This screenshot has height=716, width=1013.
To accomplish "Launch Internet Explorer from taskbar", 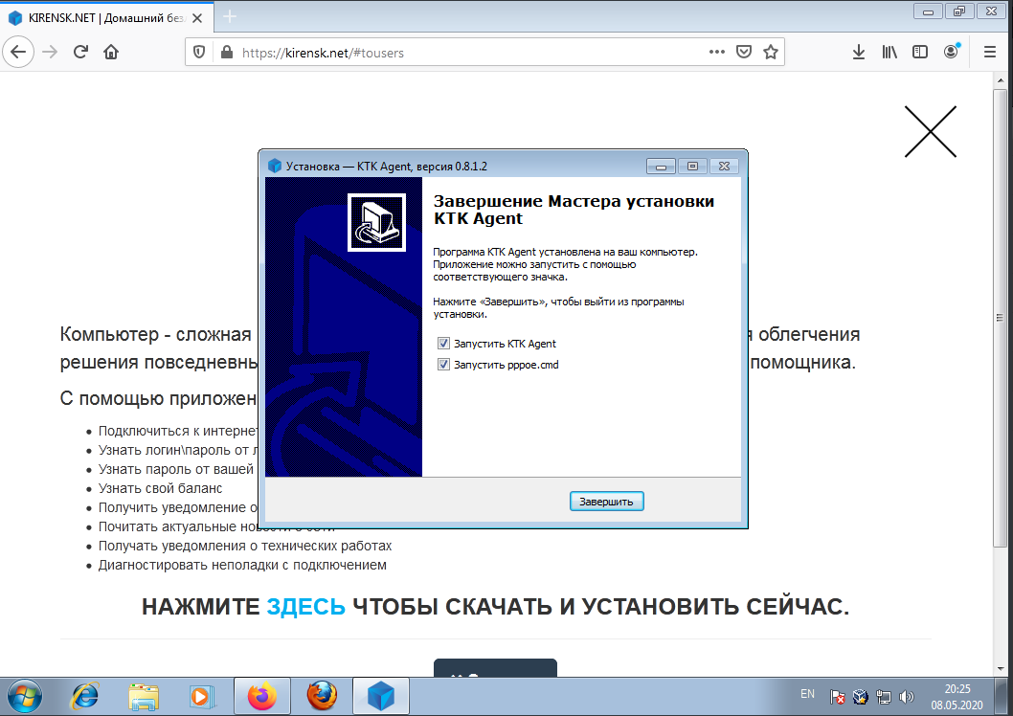I will (84, 697).
